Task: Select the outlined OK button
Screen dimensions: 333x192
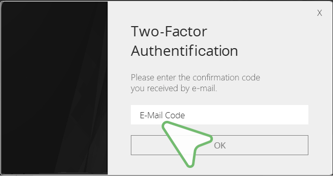Action: tap(220, 145)
